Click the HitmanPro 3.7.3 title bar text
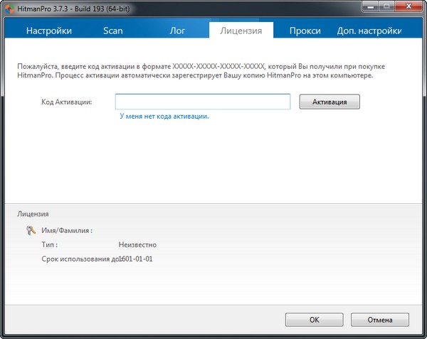 point(73,9)
